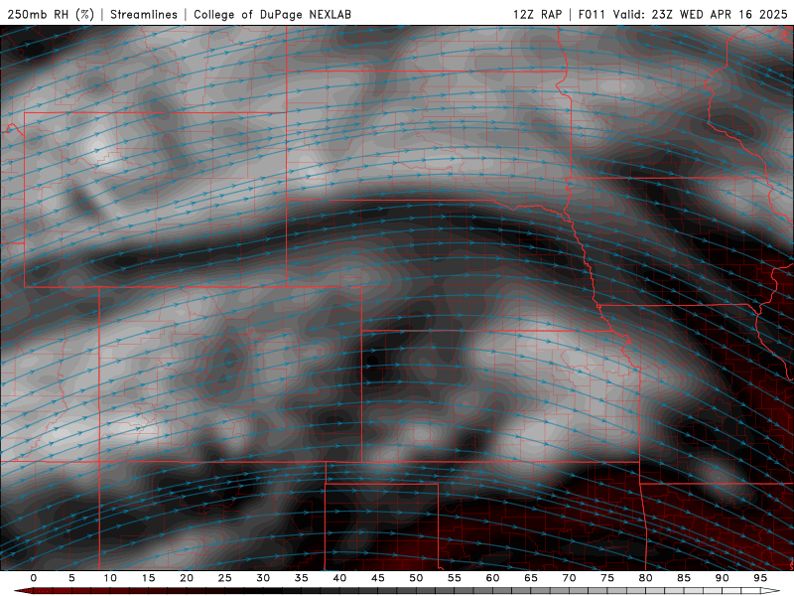Click the "30" label on the color scale

(263, 578)
